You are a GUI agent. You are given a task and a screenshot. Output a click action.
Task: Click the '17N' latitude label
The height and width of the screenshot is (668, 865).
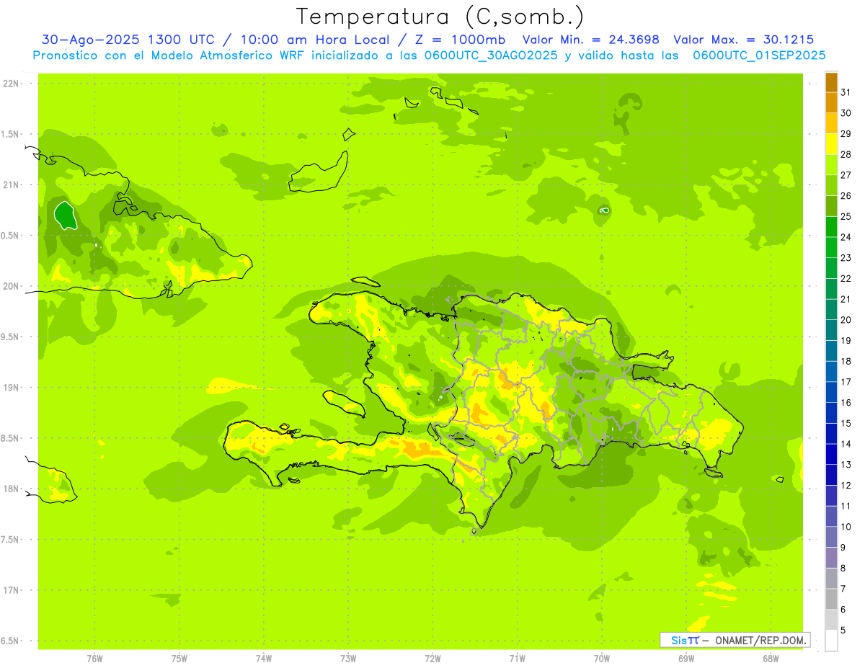tap(12, 590)
